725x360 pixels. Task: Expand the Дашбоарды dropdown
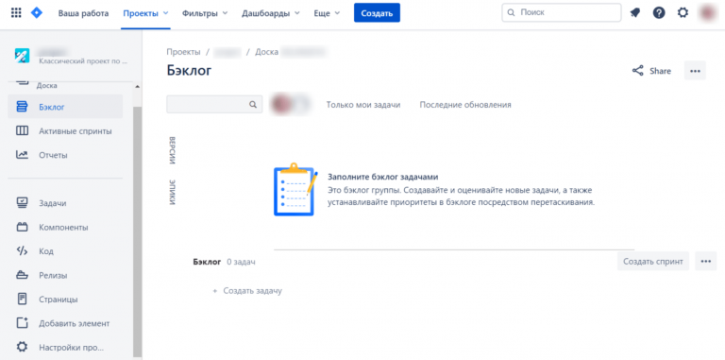271,13
